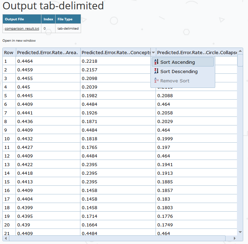The width and height of the screenshot is (248, 244).
Task: Select Area cell 0.4409 in row 9
Action: pos(48,130)
